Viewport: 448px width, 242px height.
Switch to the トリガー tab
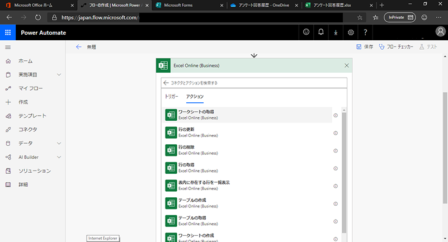click(172, 97)
